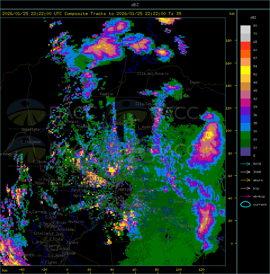The width and height of the screenshot is (270, 274).
Task: Click the 'C_Guido' map label
Action: 40,162
